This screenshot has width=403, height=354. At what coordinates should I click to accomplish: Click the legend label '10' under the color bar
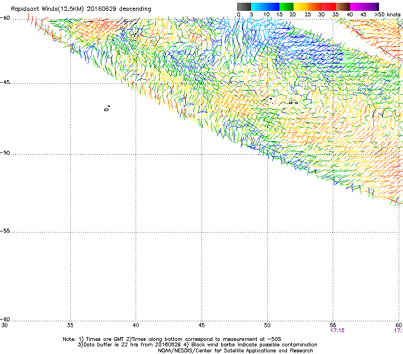pyautogui.click(x=266, y=15)
